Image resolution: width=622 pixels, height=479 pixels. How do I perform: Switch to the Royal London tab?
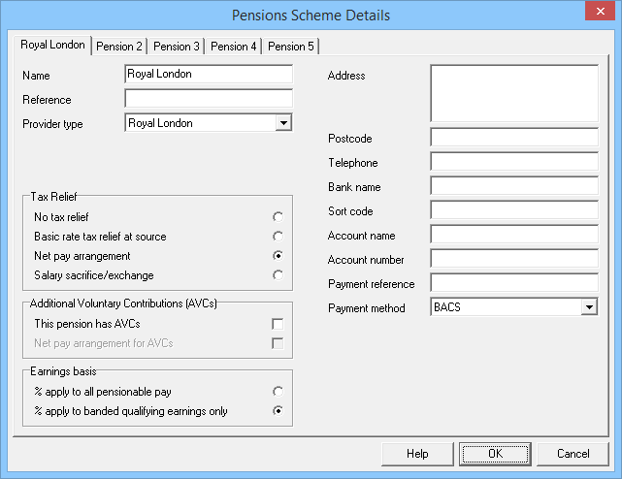[x=52, y=45]
